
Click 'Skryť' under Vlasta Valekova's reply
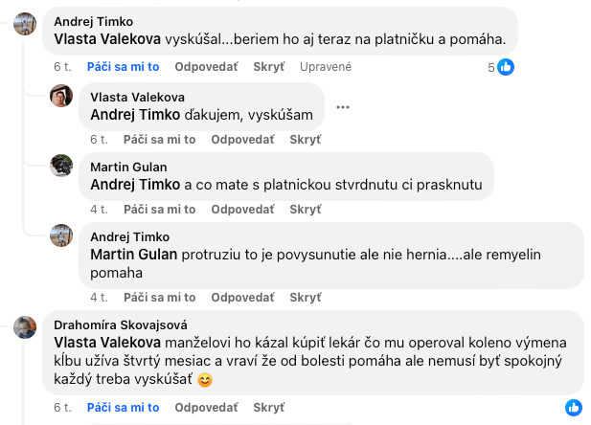[305, 139]
